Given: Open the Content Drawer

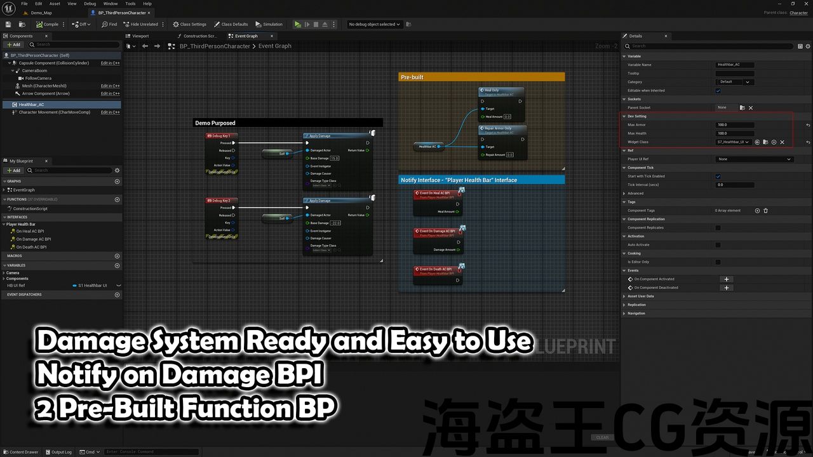Looking at the screenshot, I should coord(20,452).
